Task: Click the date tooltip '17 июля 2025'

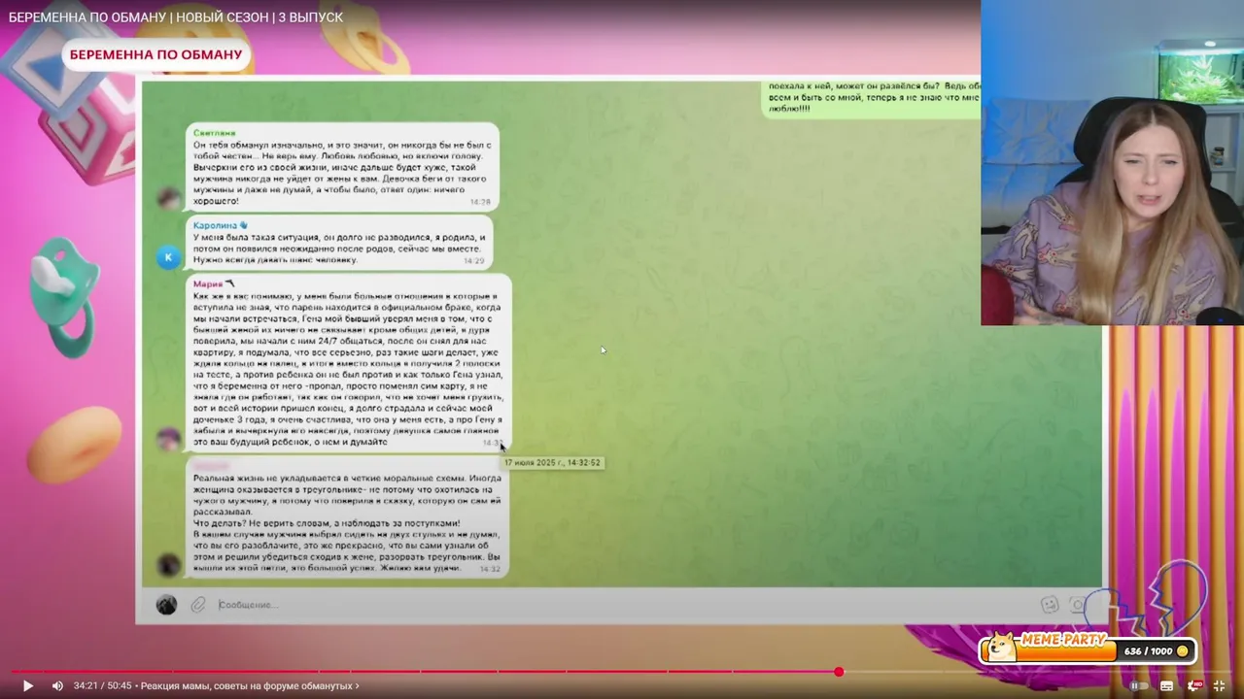Action: [552, 463]
